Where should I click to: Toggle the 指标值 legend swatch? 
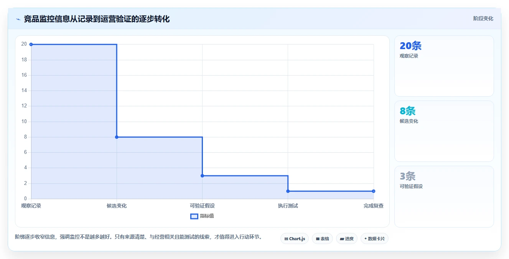pyautogui.click(x=194, y=216)
